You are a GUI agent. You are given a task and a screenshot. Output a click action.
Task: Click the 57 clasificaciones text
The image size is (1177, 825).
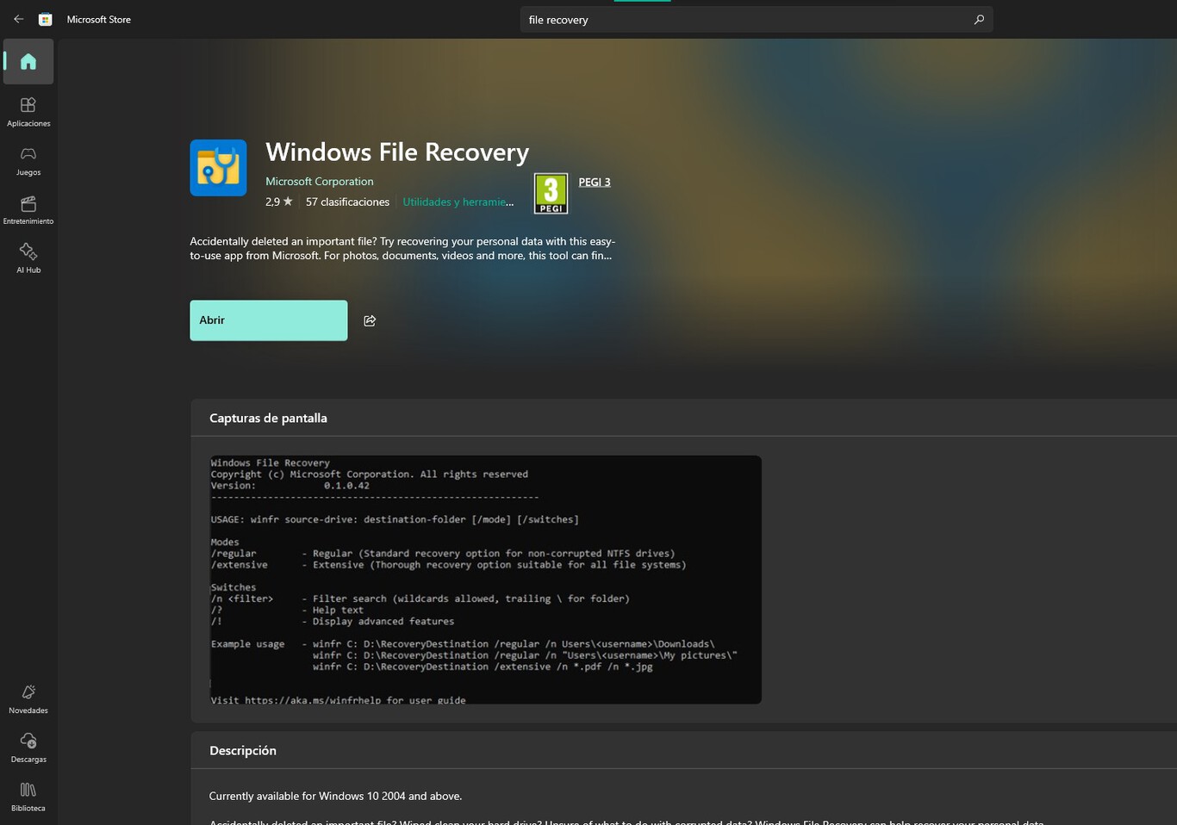pyautogui.click(x=347, y=202)
